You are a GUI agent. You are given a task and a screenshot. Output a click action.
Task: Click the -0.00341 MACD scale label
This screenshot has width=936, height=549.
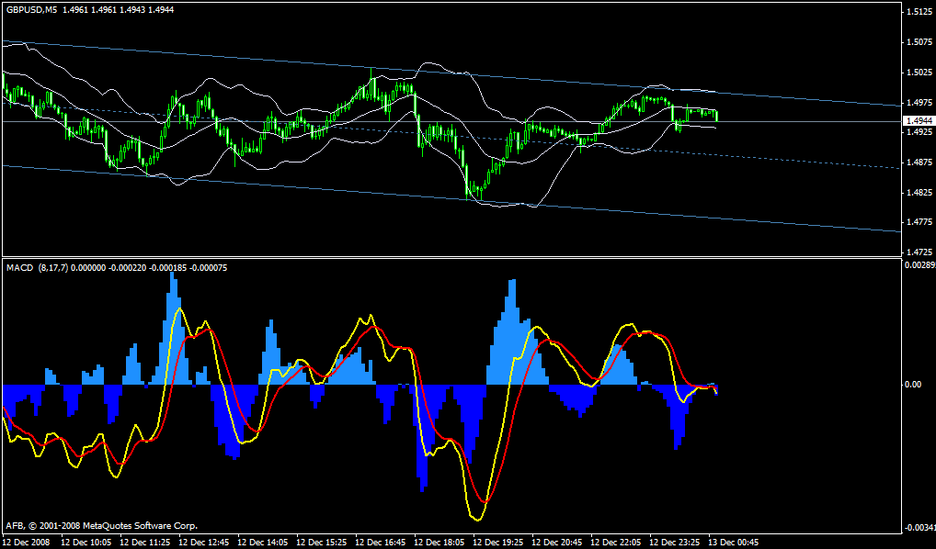[x=917, y=530]
